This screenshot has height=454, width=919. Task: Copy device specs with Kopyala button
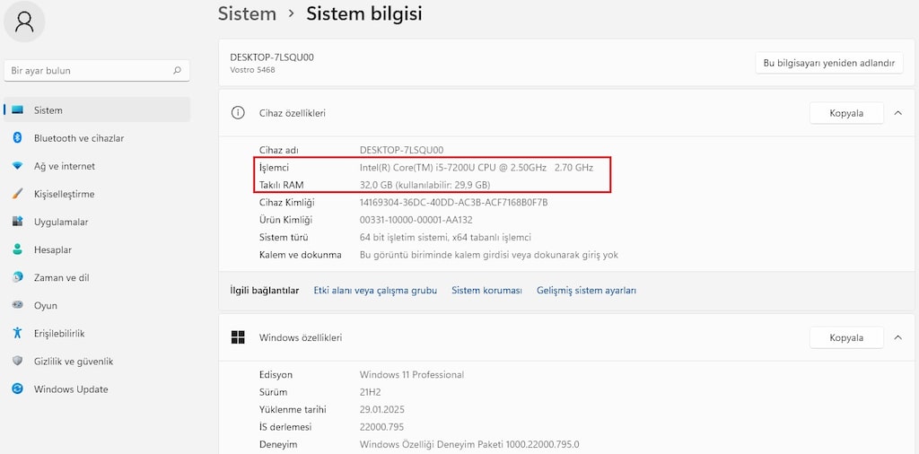846,113
